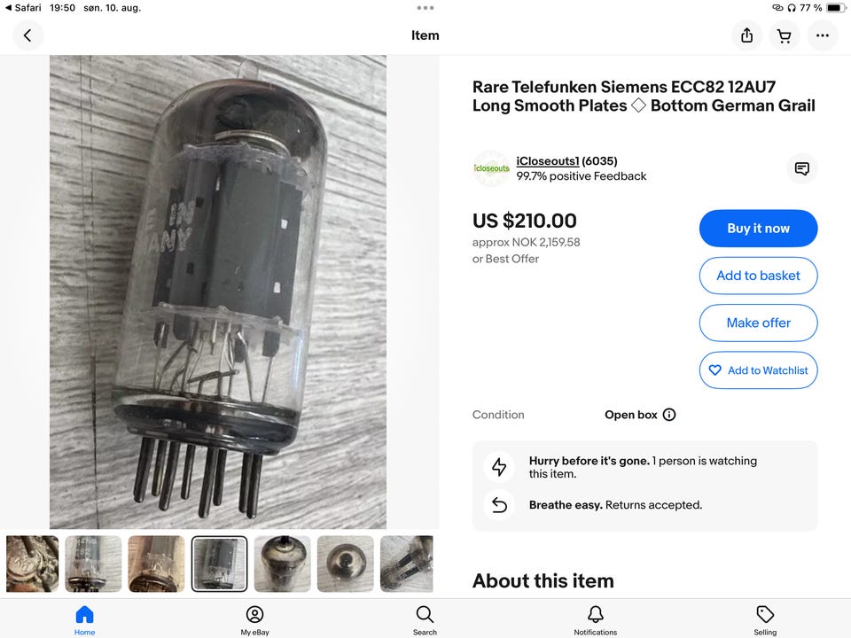Open the Home tab
The image size is (851, 638).
tap(84, 620)
